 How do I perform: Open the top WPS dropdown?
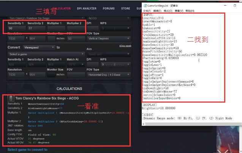click(x=115, y=28)
